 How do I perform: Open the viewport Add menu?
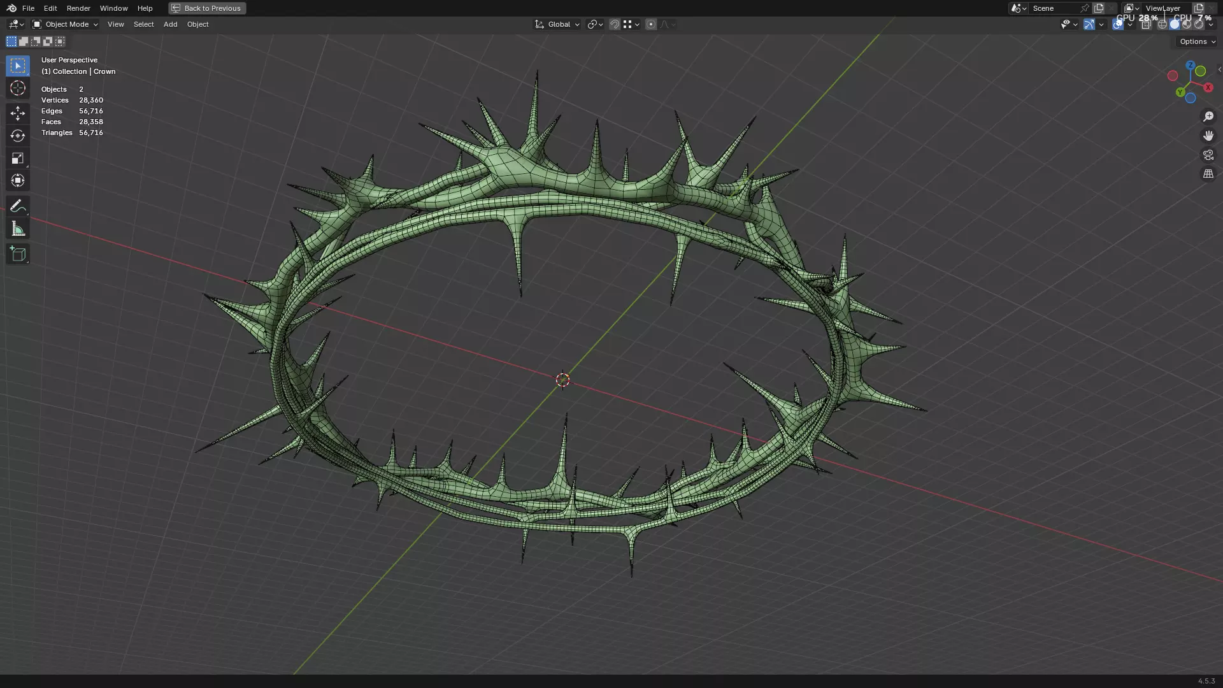click(x=170, y=24)
